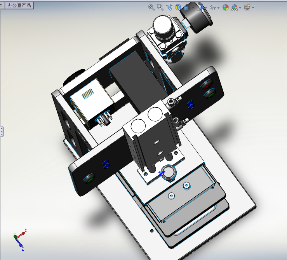The height and width of the screenshot is (260, 287).
Task: Click the Hide/Show Items glasses icon
Action: click(213, 7)
